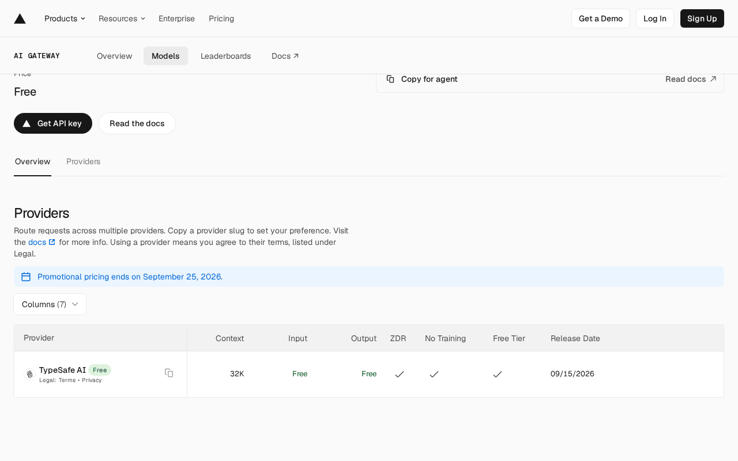
Task: Click the copy icon beside Copy for agent
Action: [x=390, y=79]
